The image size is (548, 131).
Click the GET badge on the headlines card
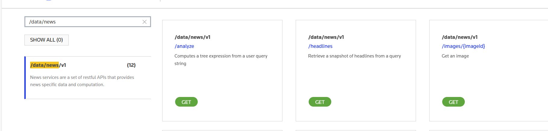click(320, 102)
